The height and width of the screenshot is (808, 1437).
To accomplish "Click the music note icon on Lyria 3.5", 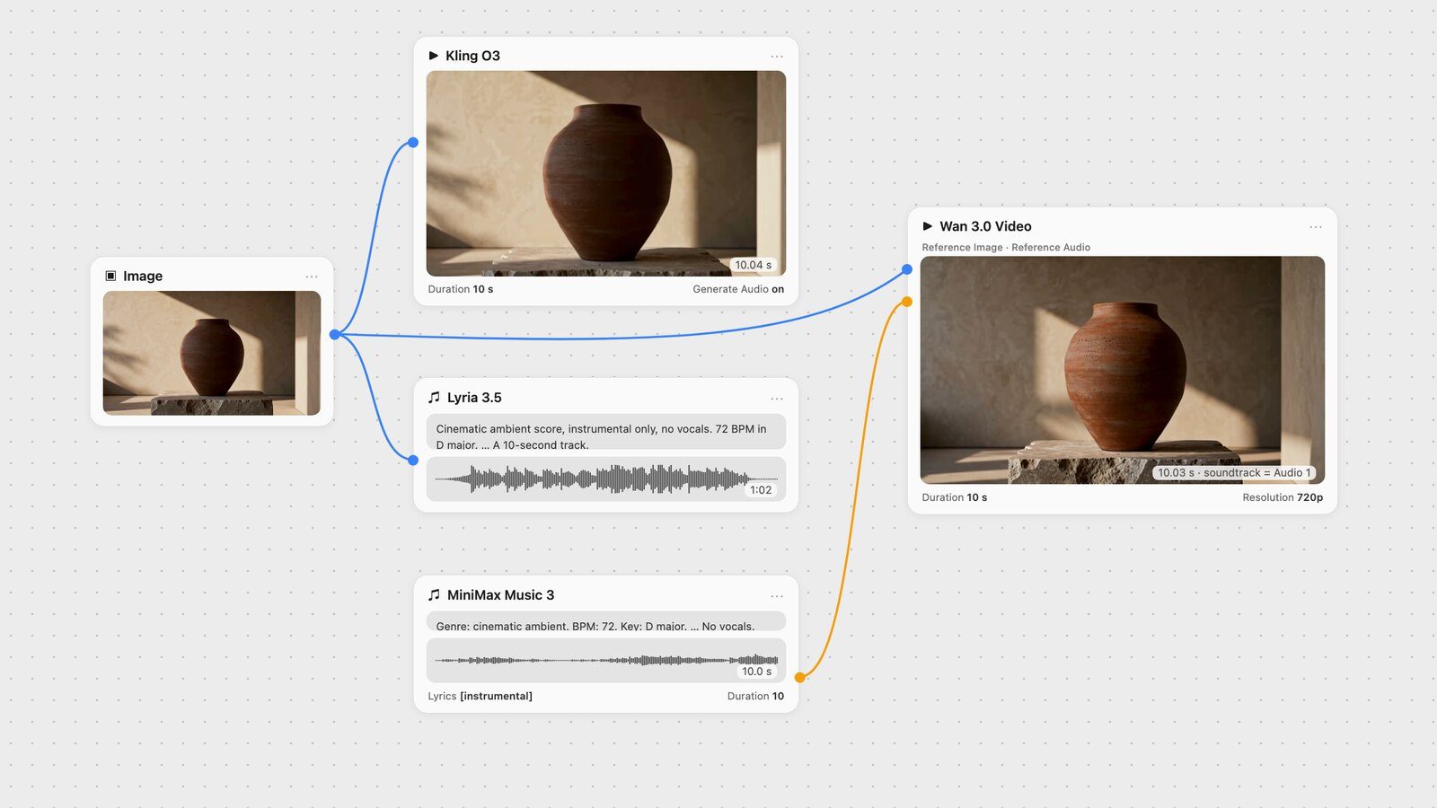I will click(x=434, y=397).
